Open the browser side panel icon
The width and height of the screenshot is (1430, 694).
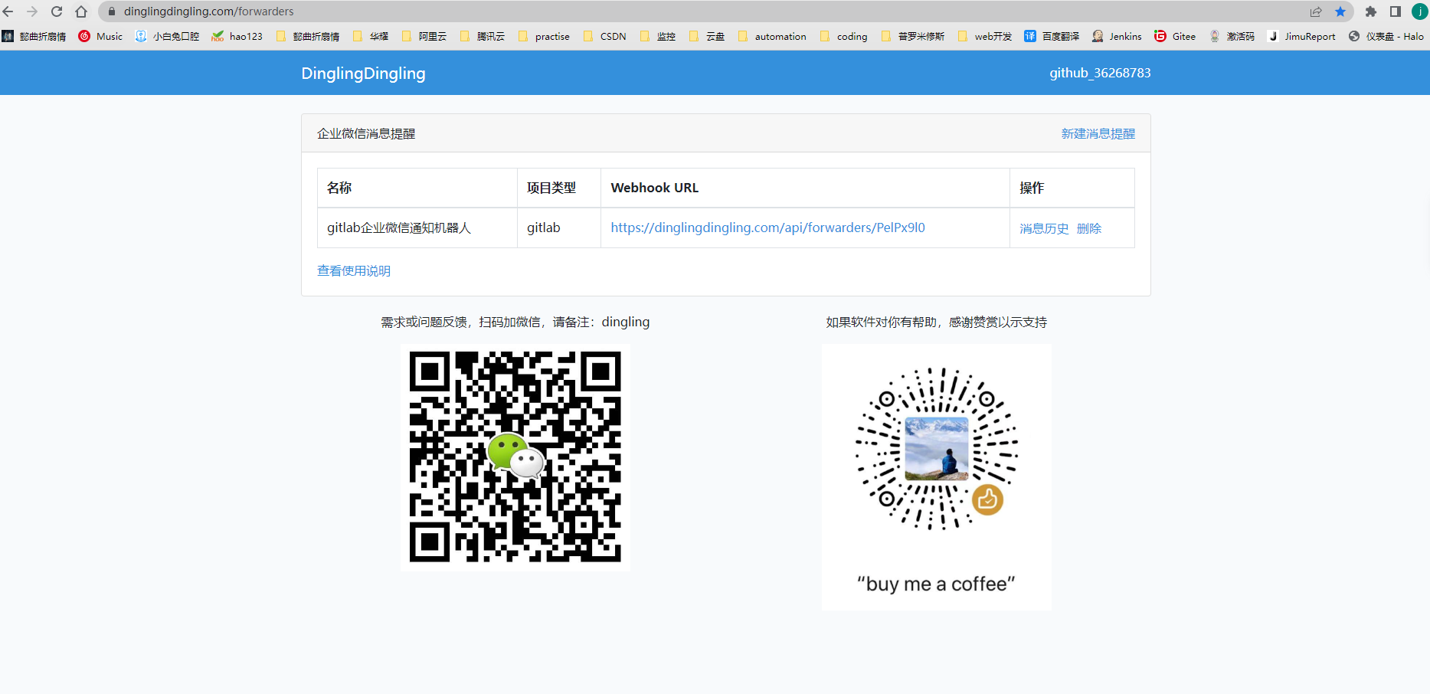tap(1396, 11)
